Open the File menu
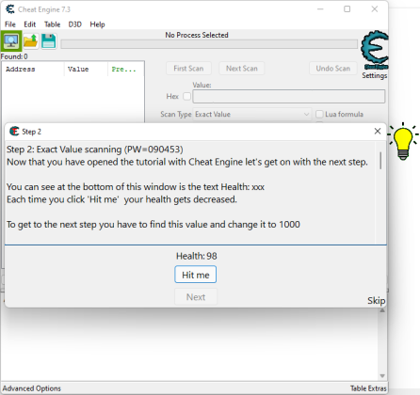Image resolution: width=420 pixels, height=395 pixels. (x=10, y=24)
